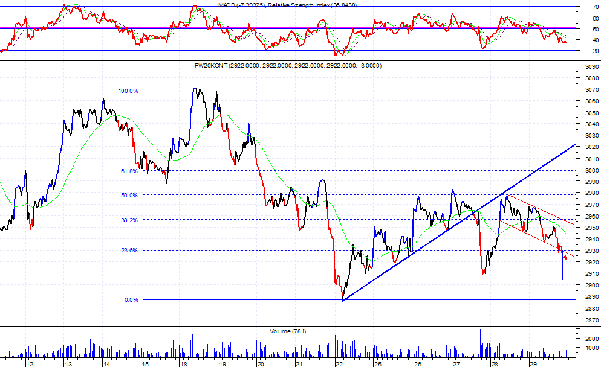Image resolution: width=601 pixels, height=367 pixels.
Task: Select the 50.0% Fibonacci level label
Action: tap(129, 196)
